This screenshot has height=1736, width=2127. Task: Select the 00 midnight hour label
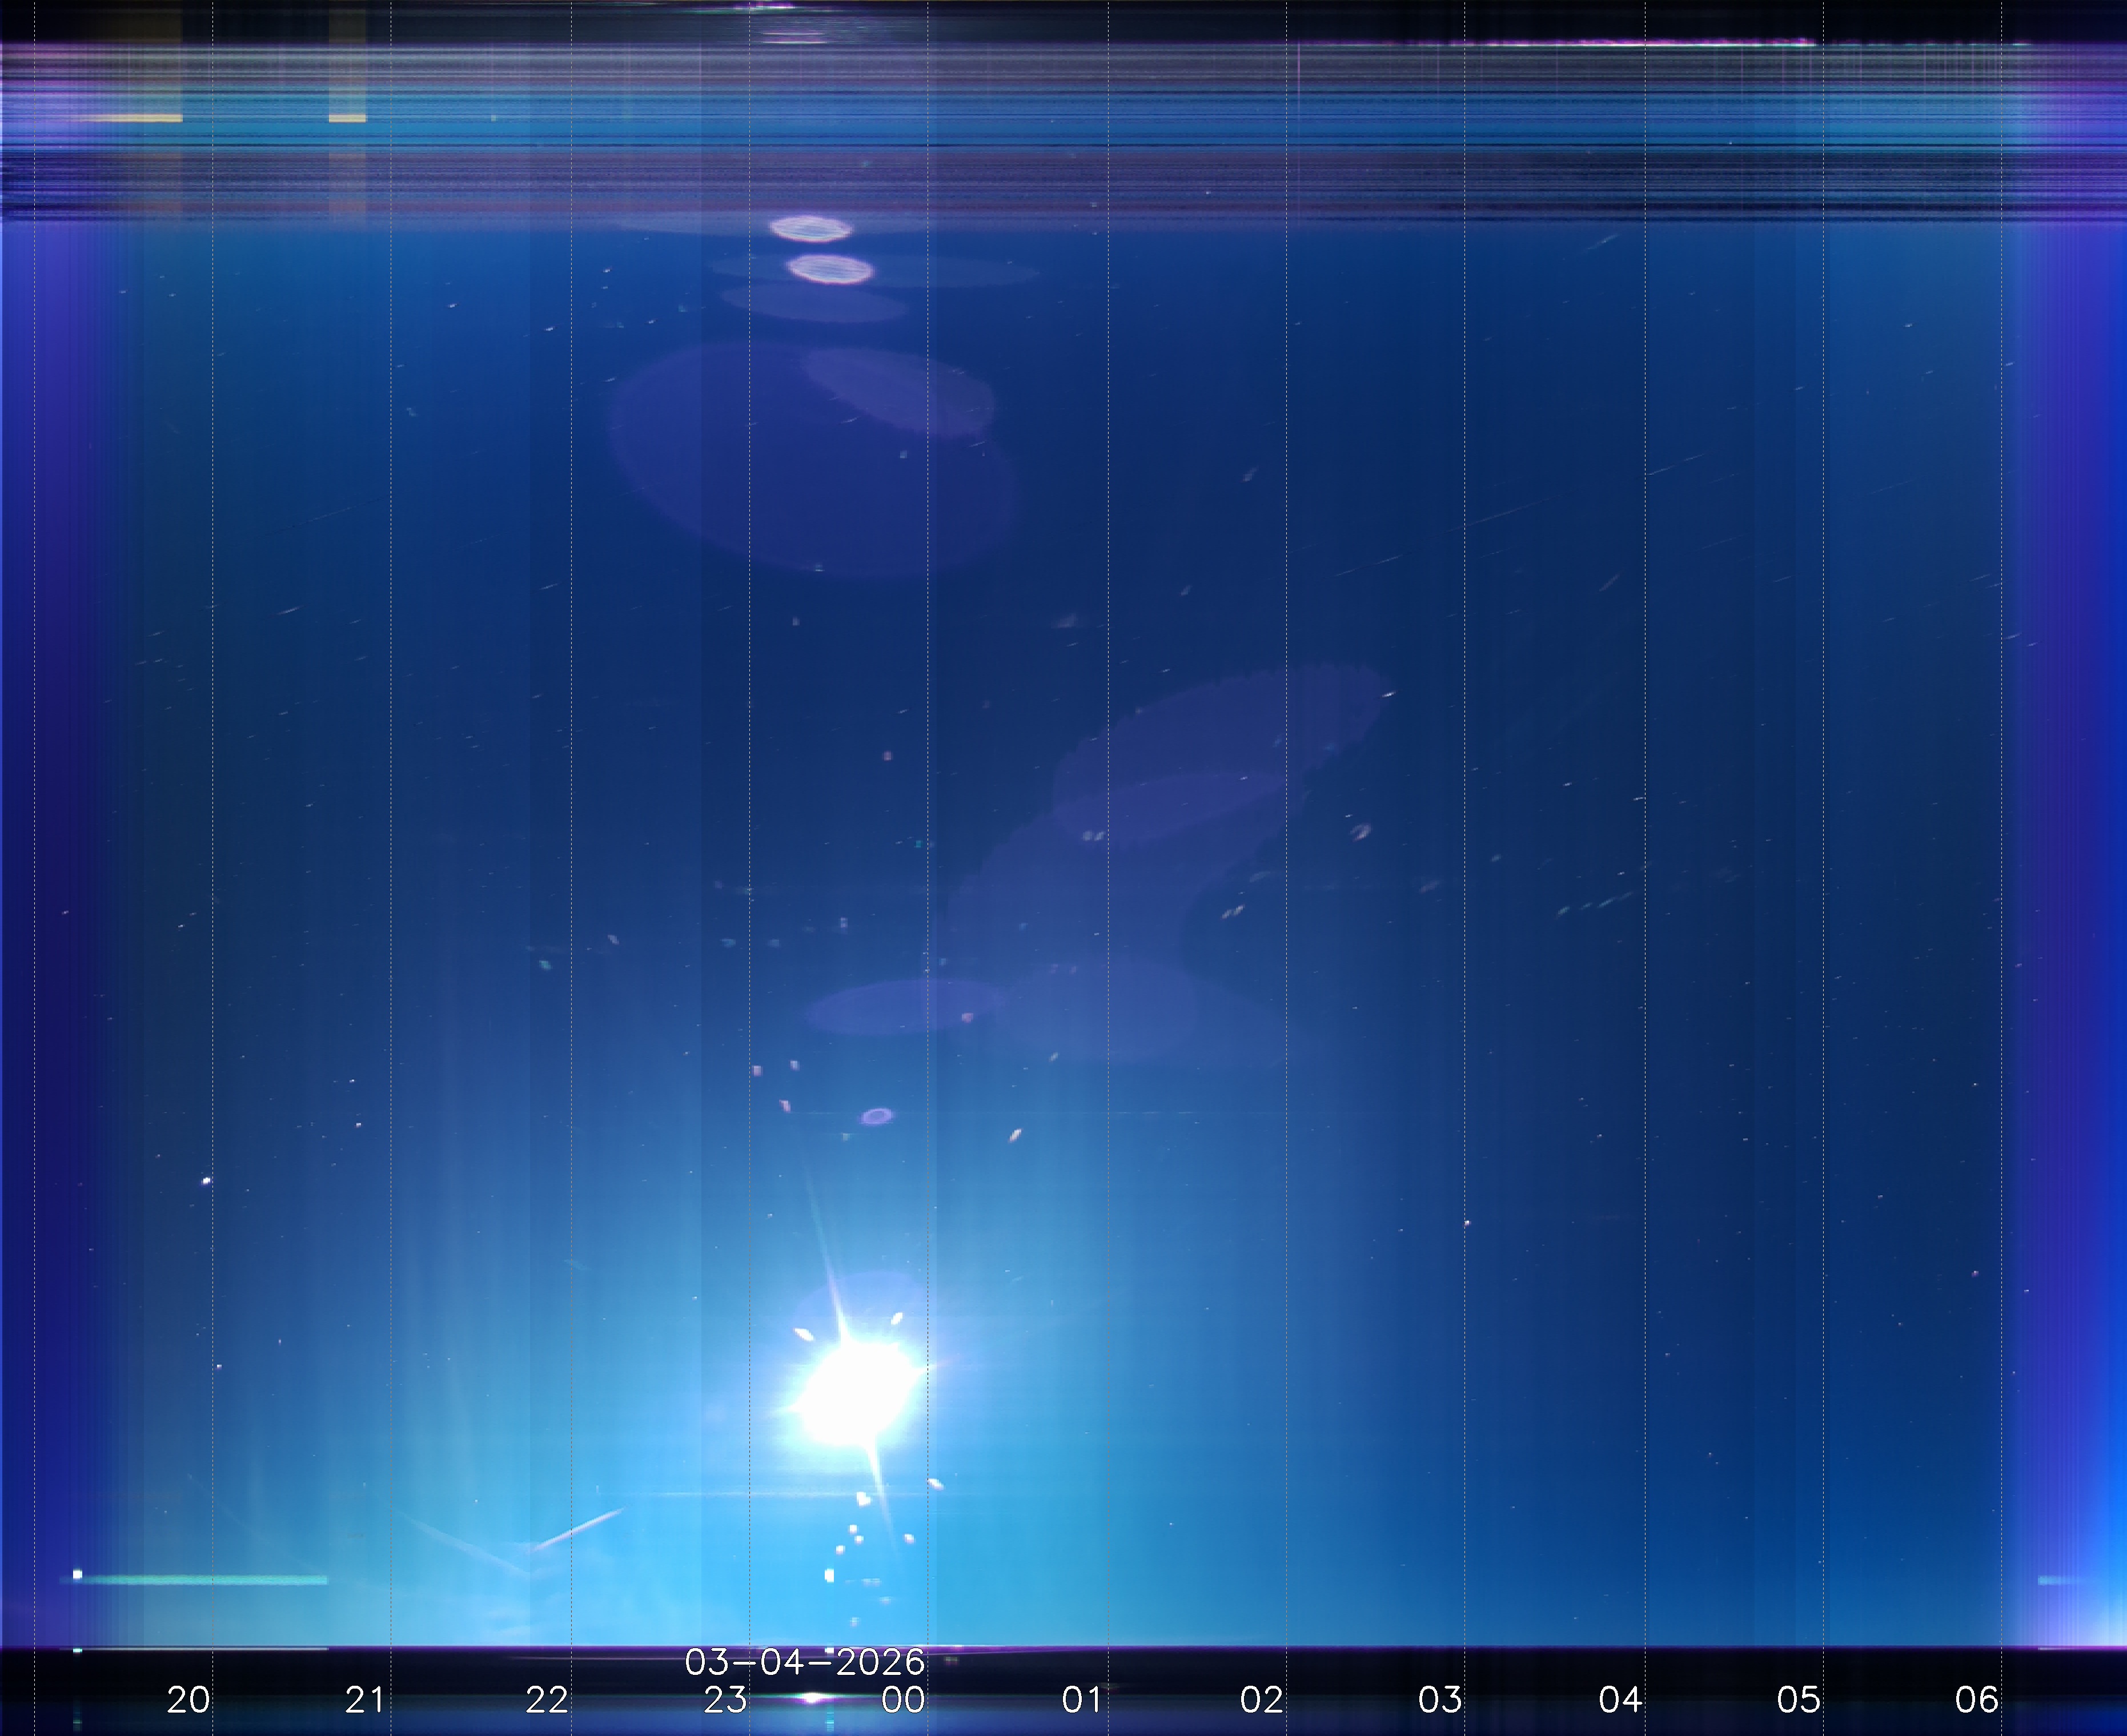pyautogui.click(x=903, y=1699)
